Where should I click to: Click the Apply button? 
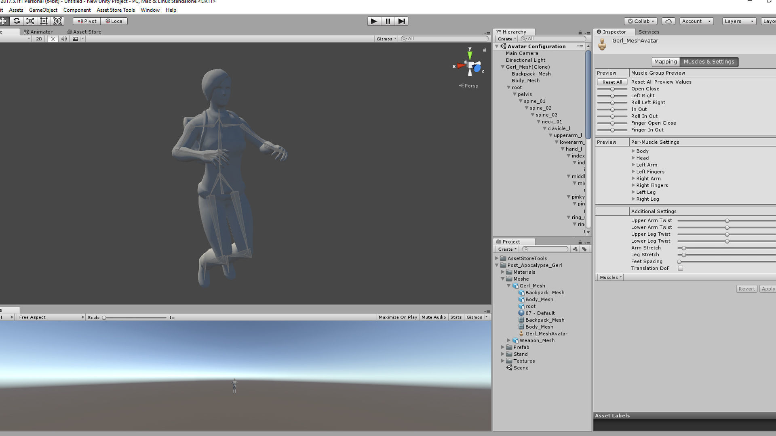click(x=768, y=289)
